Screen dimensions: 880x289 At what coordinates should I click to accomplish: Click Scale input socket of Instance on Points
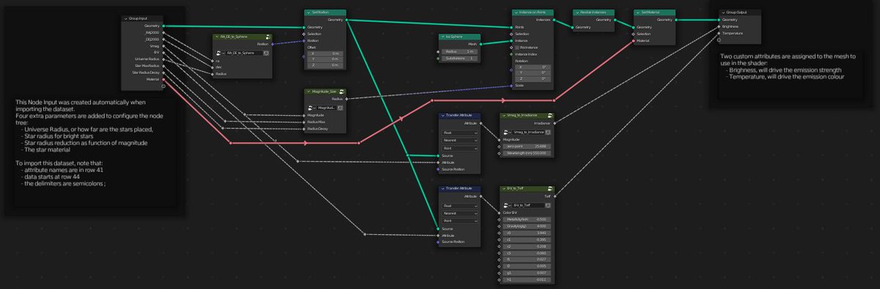511,86
